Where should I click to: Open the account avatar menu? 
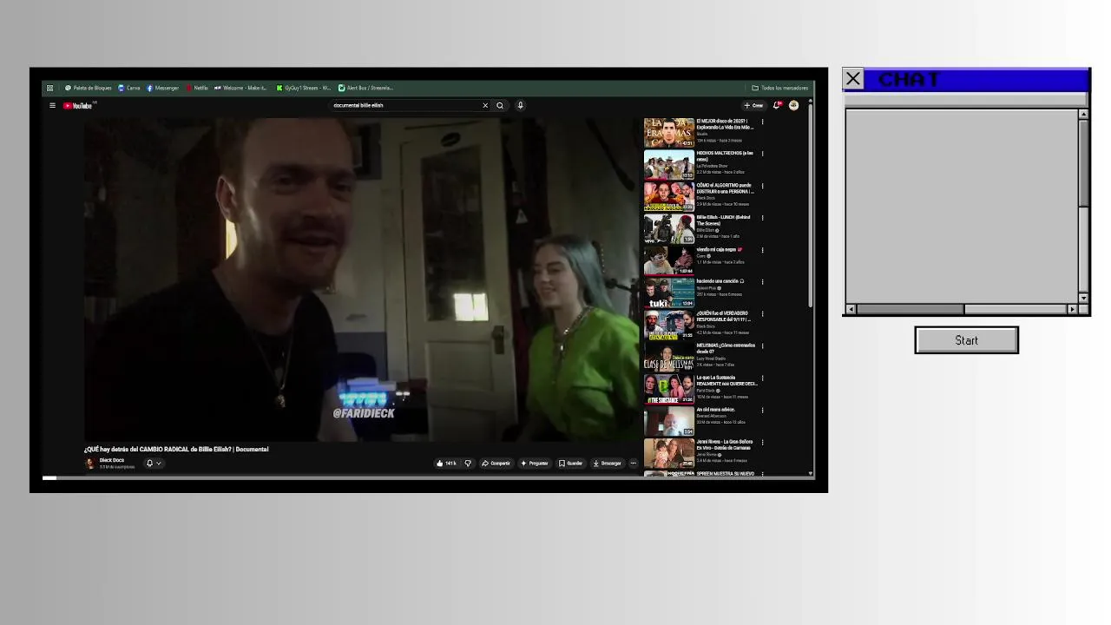coord(793,106)
